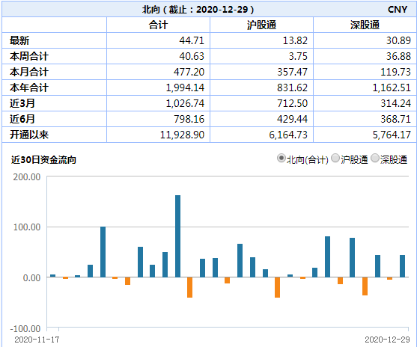Click the 最新 row label
Image resolution: width=417 pixels, height=347 pixels.
(x=19, y=40)
